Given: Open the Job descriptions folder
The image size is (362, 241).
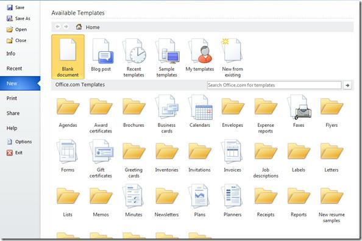Looking at the screenshot, I should click(x=266, y=160).
